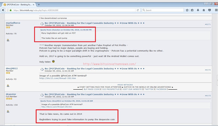Click the Holy Helen emoticon in the post
Image resolution: width=218 pixels, height=126 pixels.
click(x=53, y=61)
